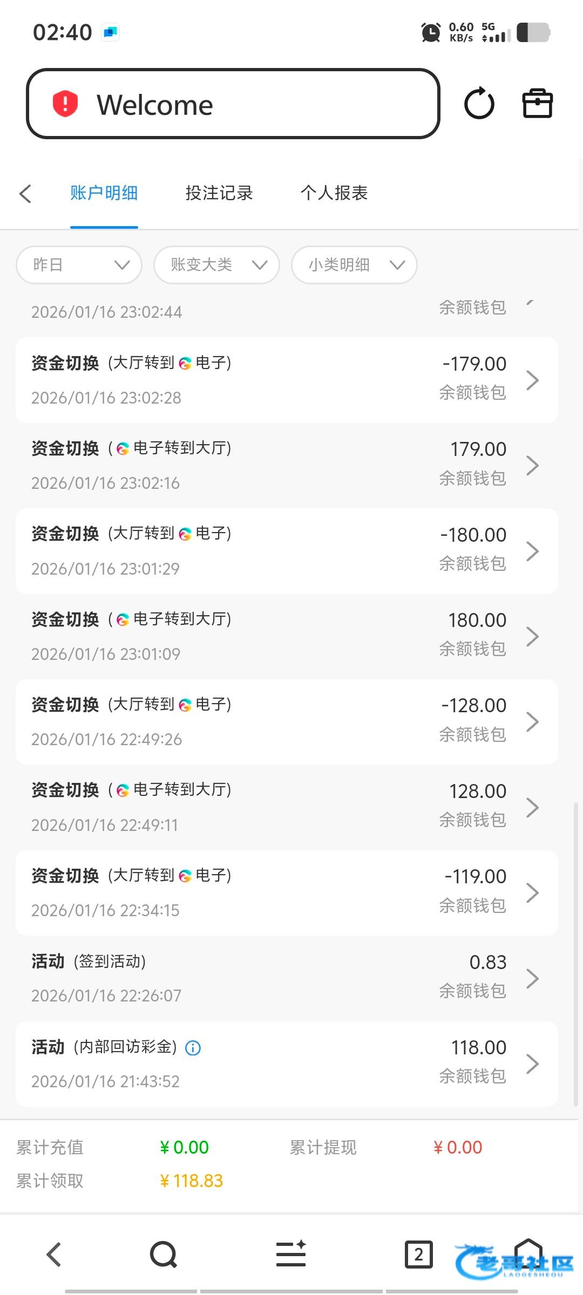View details of the 118.00 内部回访彩金 entry
The image size is (583, 1295).
tap(287, 1064)
